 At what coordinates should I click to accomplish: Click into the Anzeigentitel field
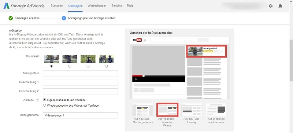(x=80, y=74)
